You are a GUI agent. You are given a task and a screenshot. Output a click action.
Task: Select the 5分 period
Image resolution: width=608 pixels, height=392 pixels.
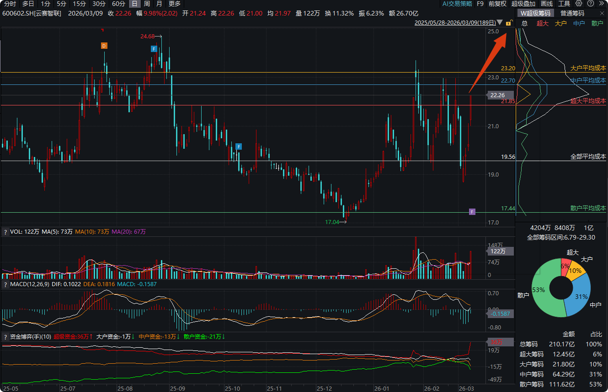[x=62, y=4]
